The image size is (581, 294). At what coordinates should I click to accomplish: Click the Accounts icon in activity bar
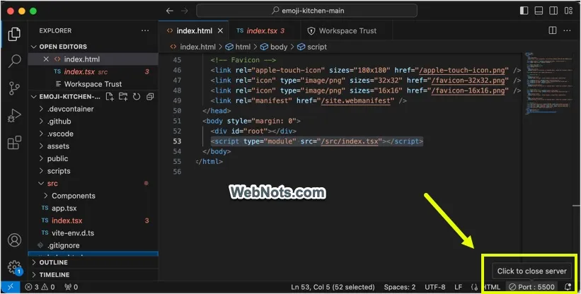click(x=14, y=242)
